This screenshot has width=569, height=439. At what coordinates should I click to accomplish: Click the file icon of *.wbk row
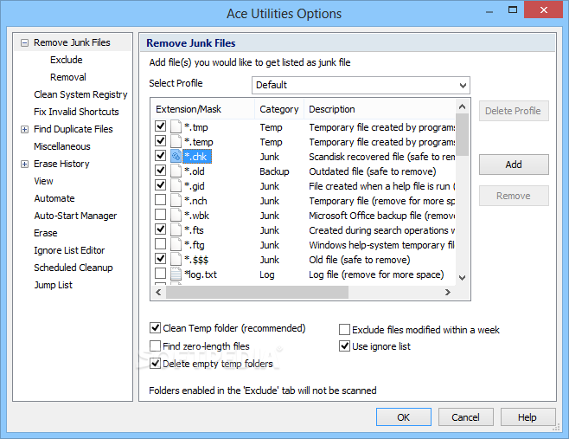click(176, 215)
